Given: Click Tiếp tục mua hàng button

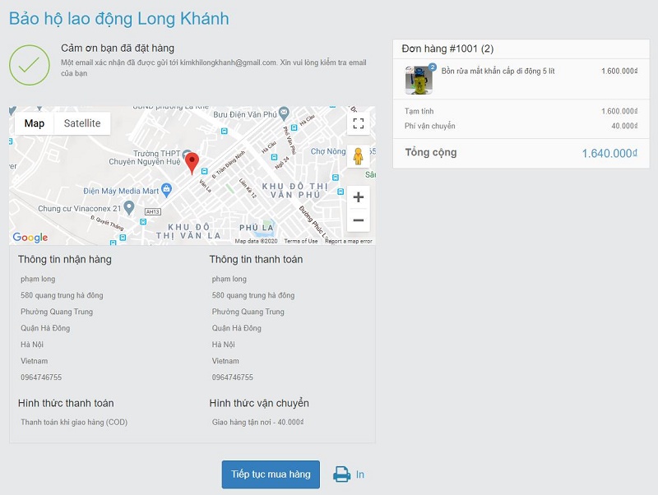Looking at the screenshot, I should pos(271,474).
